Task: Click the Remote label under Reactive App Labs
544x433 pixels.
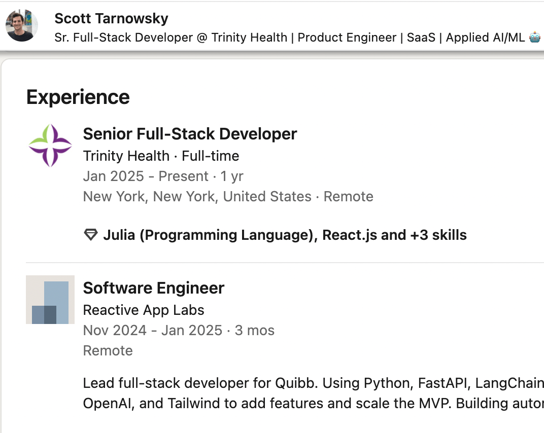Action: tap(108, 351)
